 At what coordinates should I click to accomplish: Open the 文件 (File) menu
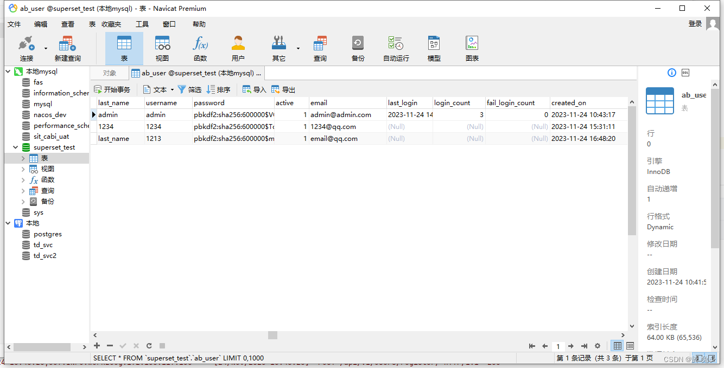click(x=14, y=24)
